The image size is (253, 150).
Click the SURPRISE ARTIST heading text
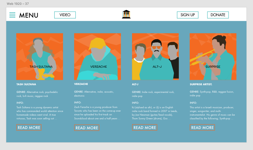201,84
